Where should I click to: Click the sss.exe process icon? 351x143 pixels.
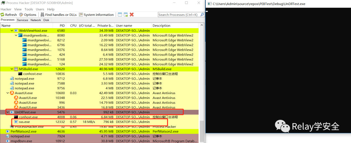[16, 122]
